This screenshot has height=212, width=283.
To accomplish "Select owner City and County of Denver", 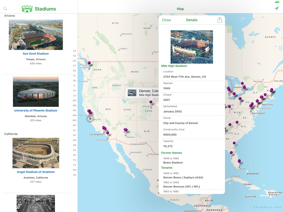I will 181,123.
